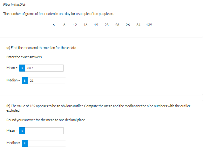Click info icon beside part (b) Mean field
This screenshot has height=152, width=203.
pyautogui.click(x=22, y=131)
